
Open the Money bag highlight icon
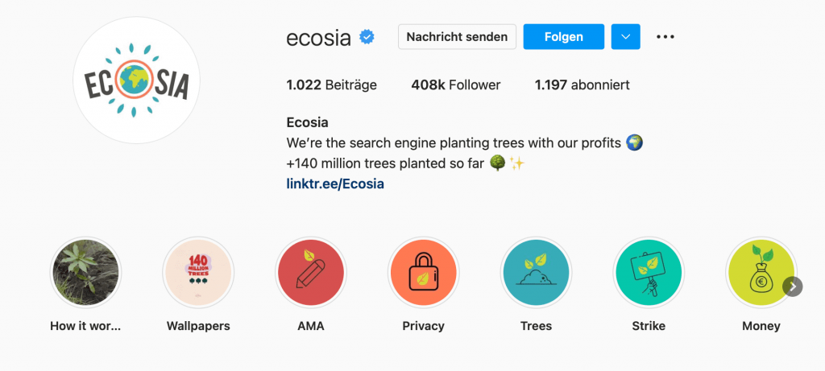coord(761,272)
